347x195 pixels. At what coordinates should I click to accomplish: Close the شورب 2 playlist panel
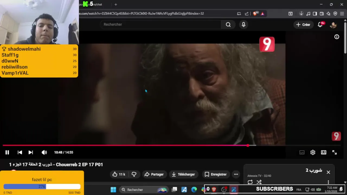click(x=328, y=172)
